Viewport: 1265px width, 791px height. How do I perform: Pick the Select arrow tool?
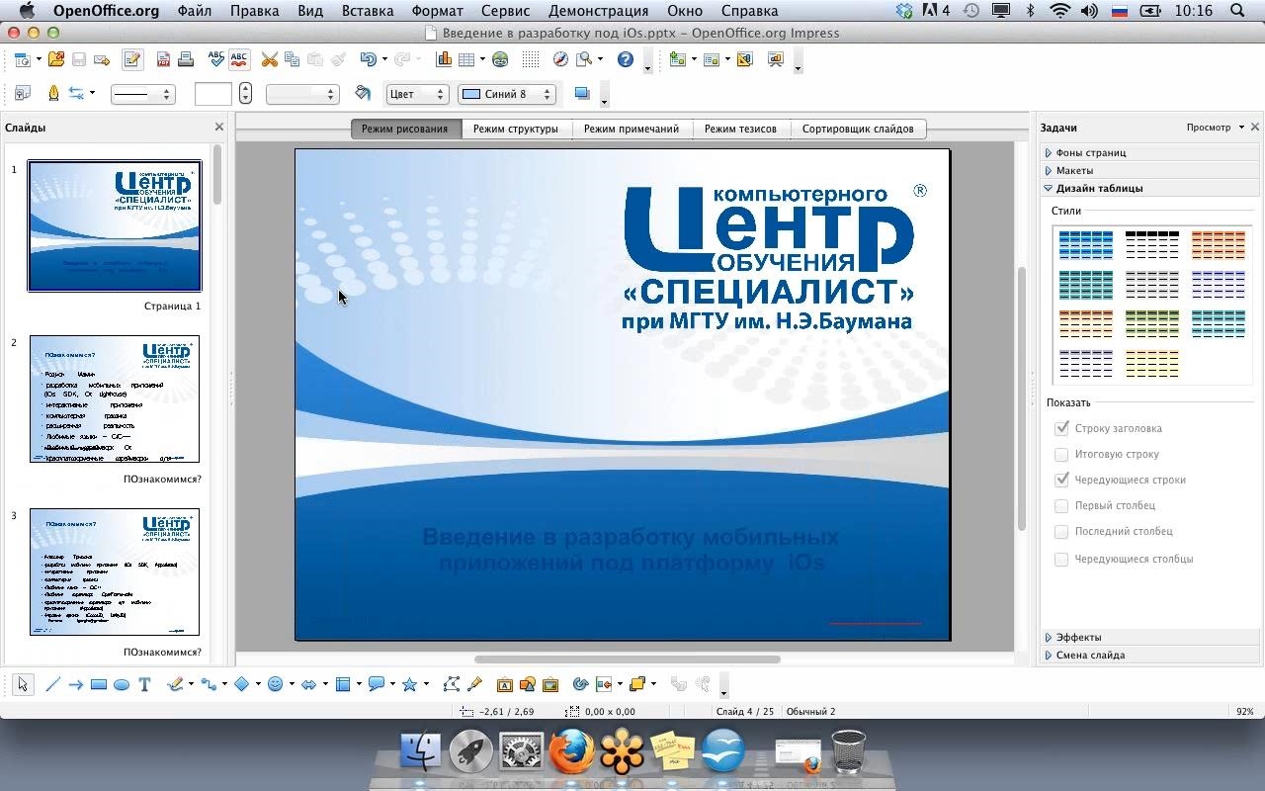(x=24, y=684)
